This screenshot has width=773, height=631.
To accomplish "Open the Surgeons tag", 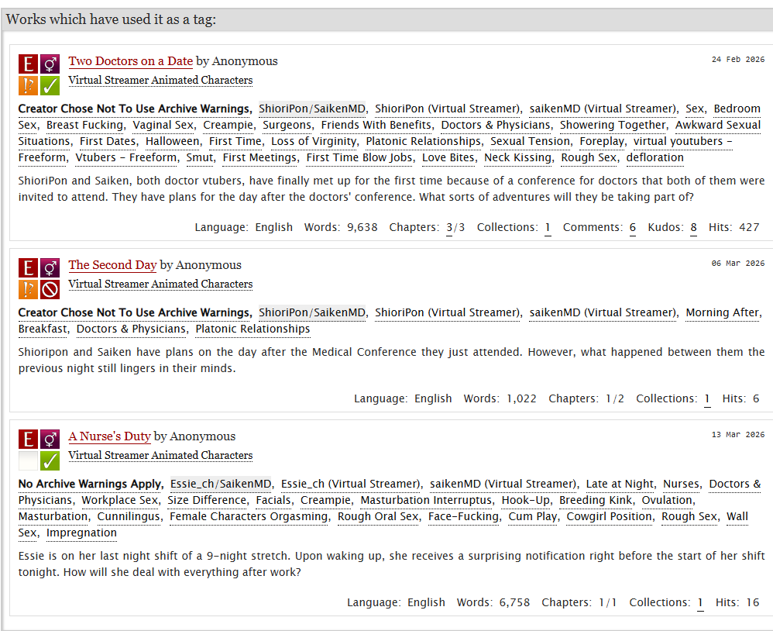I will pos(287,125).
